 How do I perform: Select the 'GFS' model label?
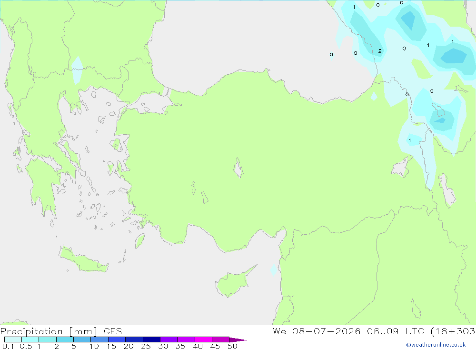[113, 331]
